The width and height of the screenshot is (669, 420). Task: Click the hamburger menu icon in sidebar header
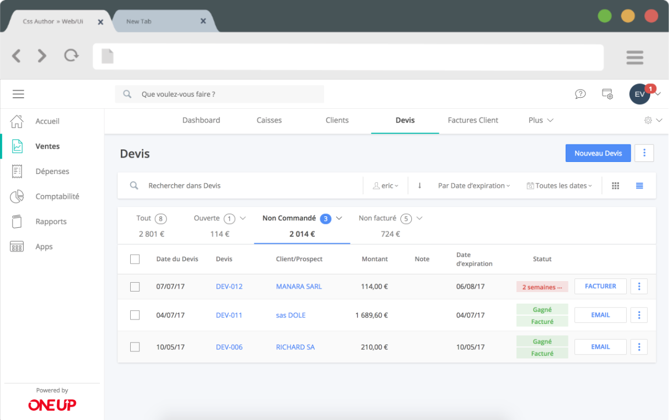point(18,94)
